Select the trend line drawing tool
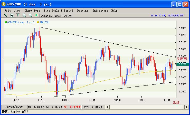Image resolution: width=190 pixels, height=115 pixels. (6, 15)
